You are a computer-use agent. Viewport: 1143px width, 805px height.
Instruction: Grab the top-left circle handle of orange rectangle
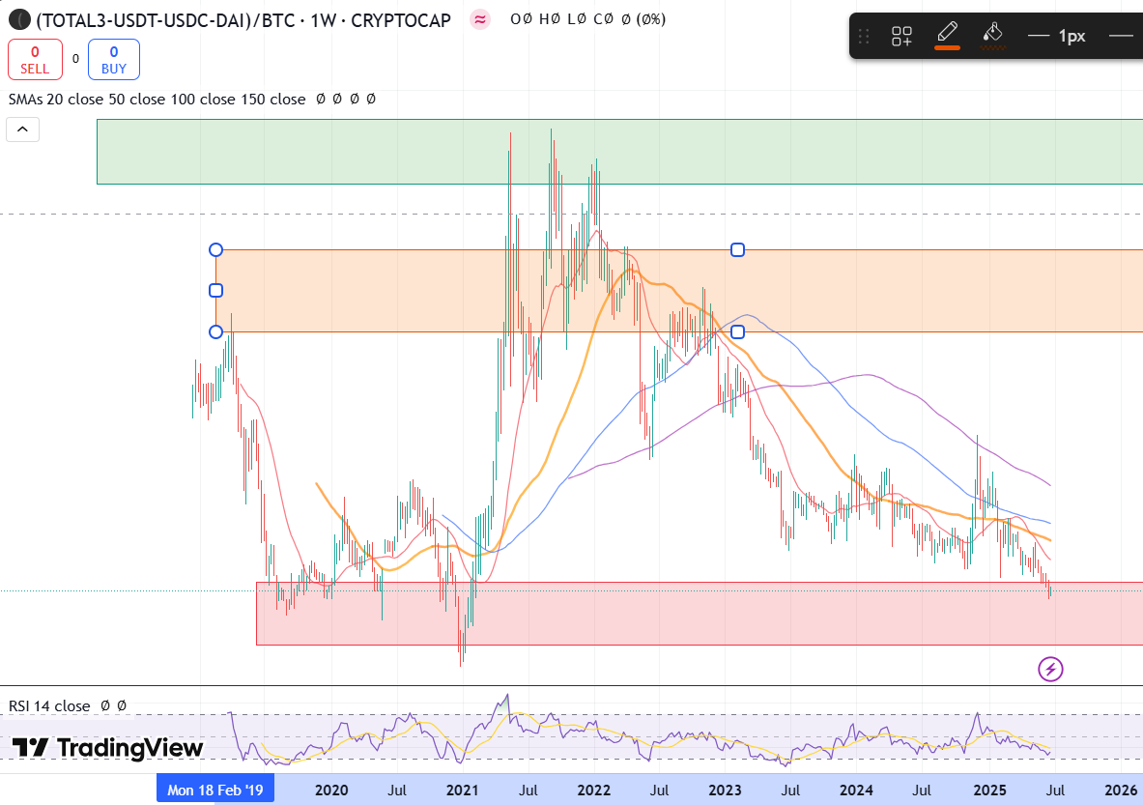point(215,250)
